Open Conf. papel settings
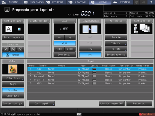The height and width of the screenshot is (116, 155). (x=42, y=104)
